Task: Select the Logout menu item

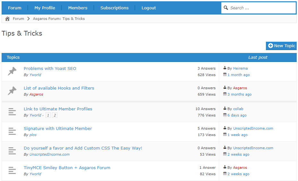Action: 149,8
